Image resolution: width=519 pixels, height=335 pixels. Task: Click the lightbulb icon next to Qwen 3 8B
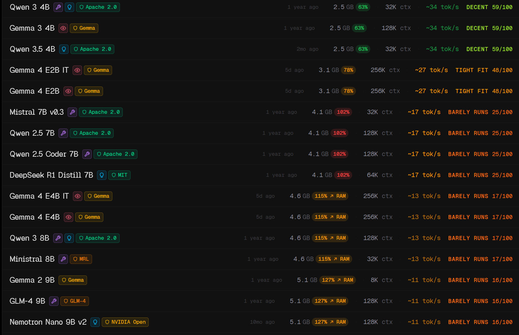click(x=69, y=238)
